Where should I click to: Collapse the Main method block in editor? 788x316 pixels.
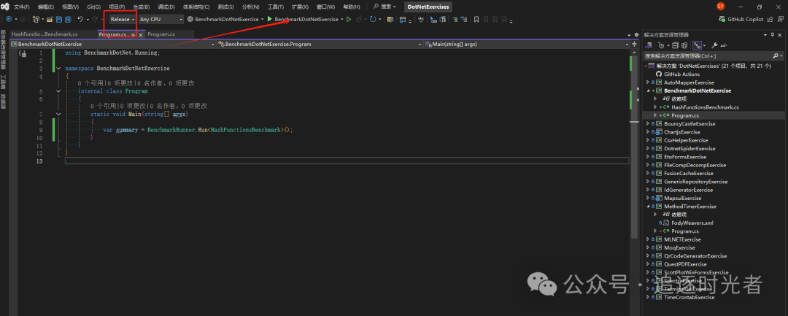pyautogui.click(x=59, y=114)
